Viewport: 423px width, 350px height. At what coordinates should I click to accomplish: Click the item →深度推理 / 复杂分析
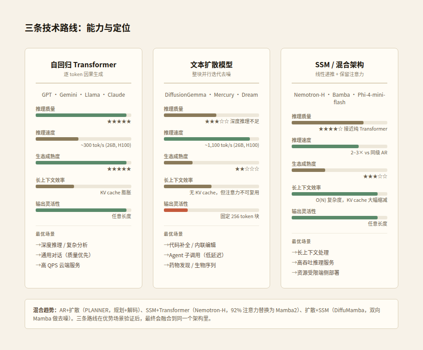(62, 245)
